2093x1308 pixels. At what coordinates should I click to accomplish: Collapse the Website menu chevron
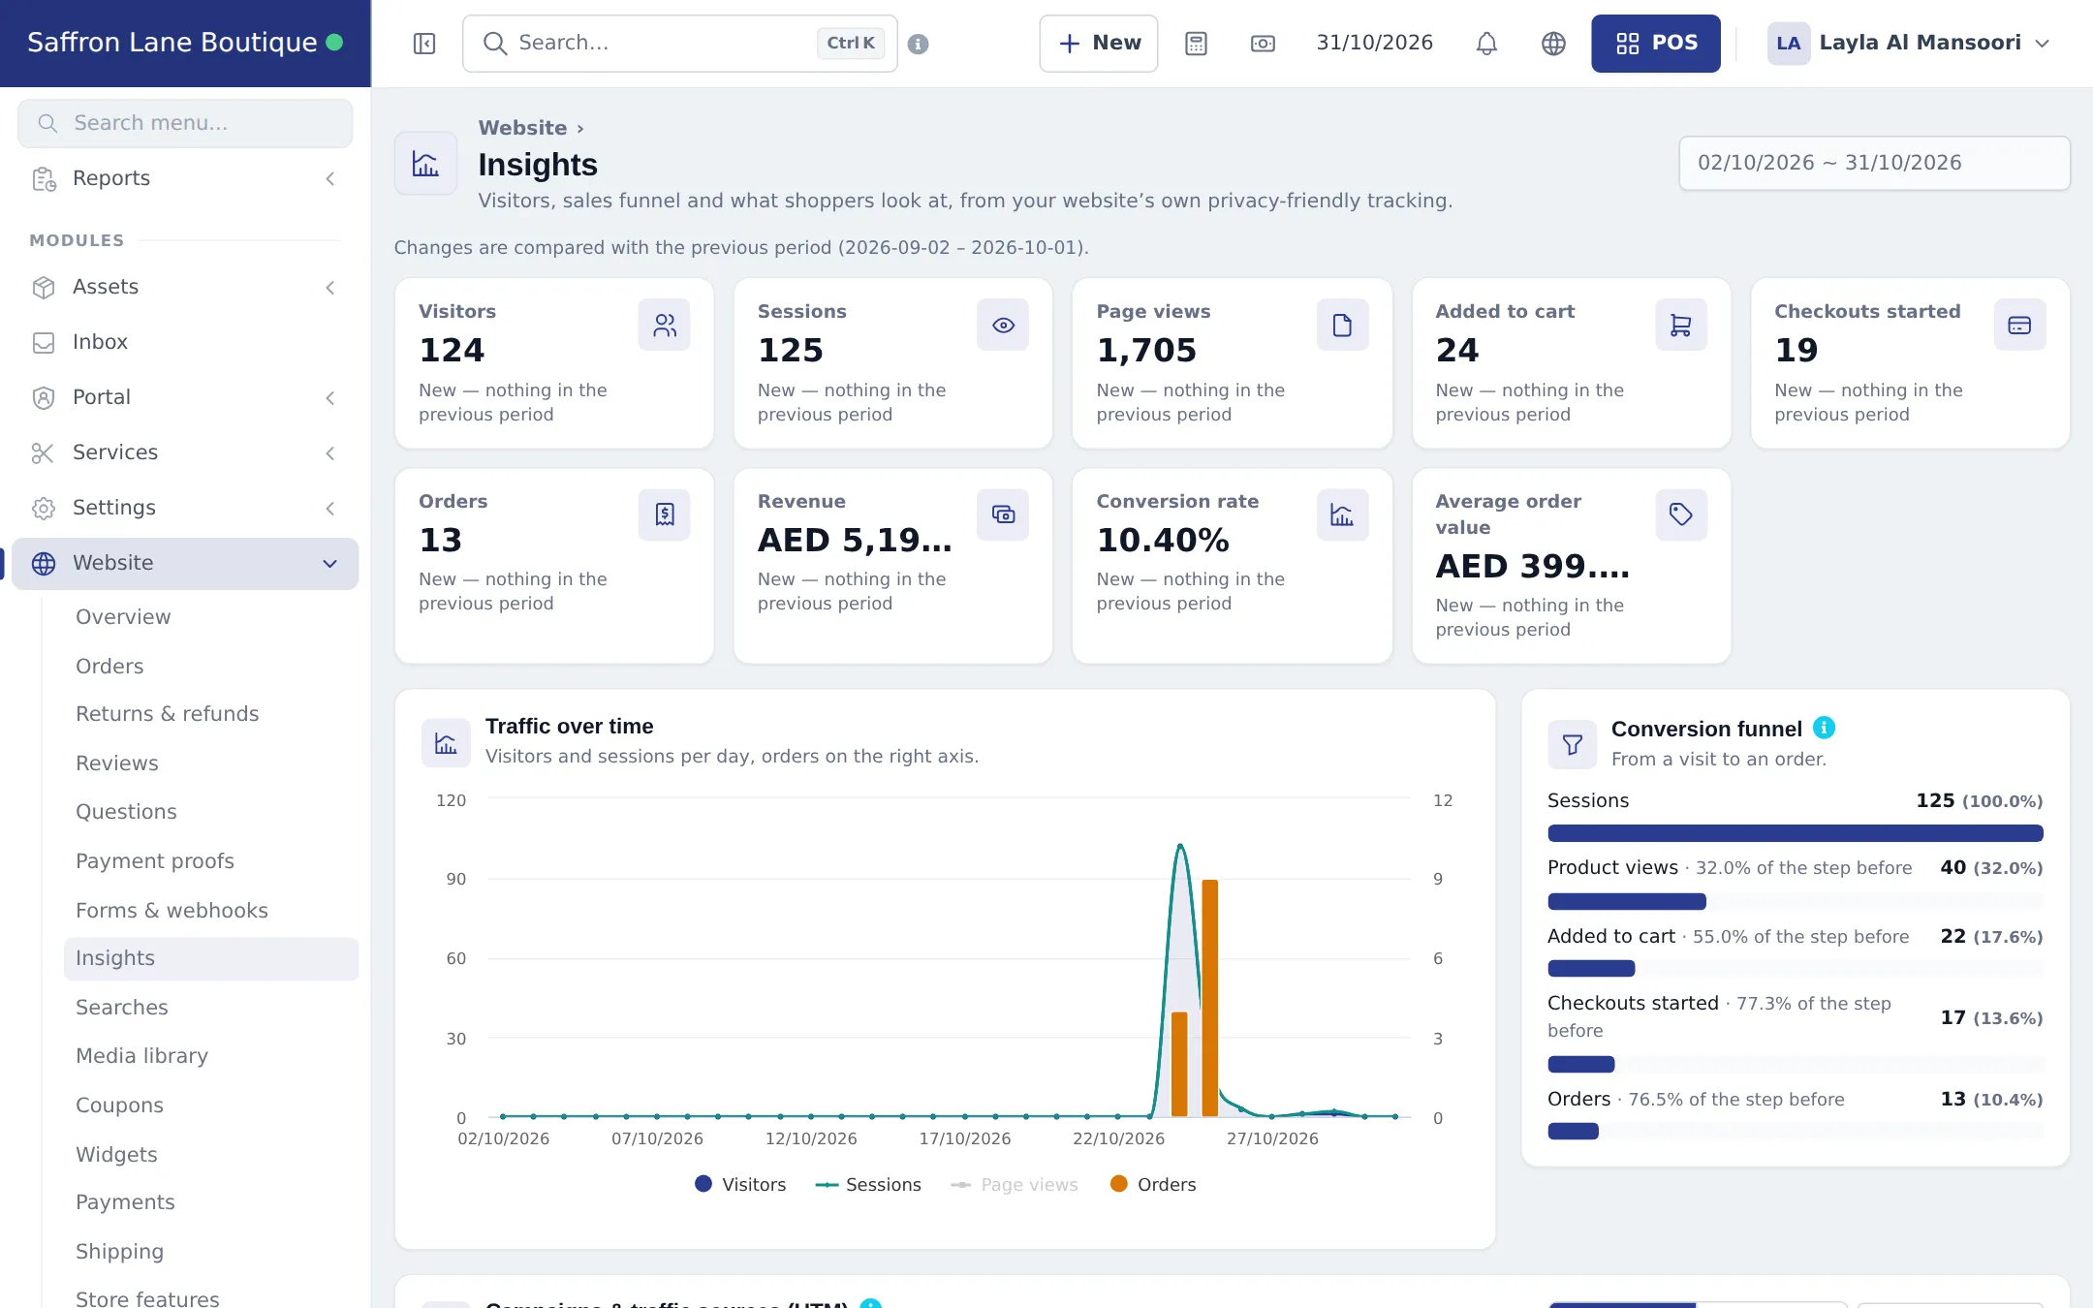pyautogui.click(x=330, y=564)
